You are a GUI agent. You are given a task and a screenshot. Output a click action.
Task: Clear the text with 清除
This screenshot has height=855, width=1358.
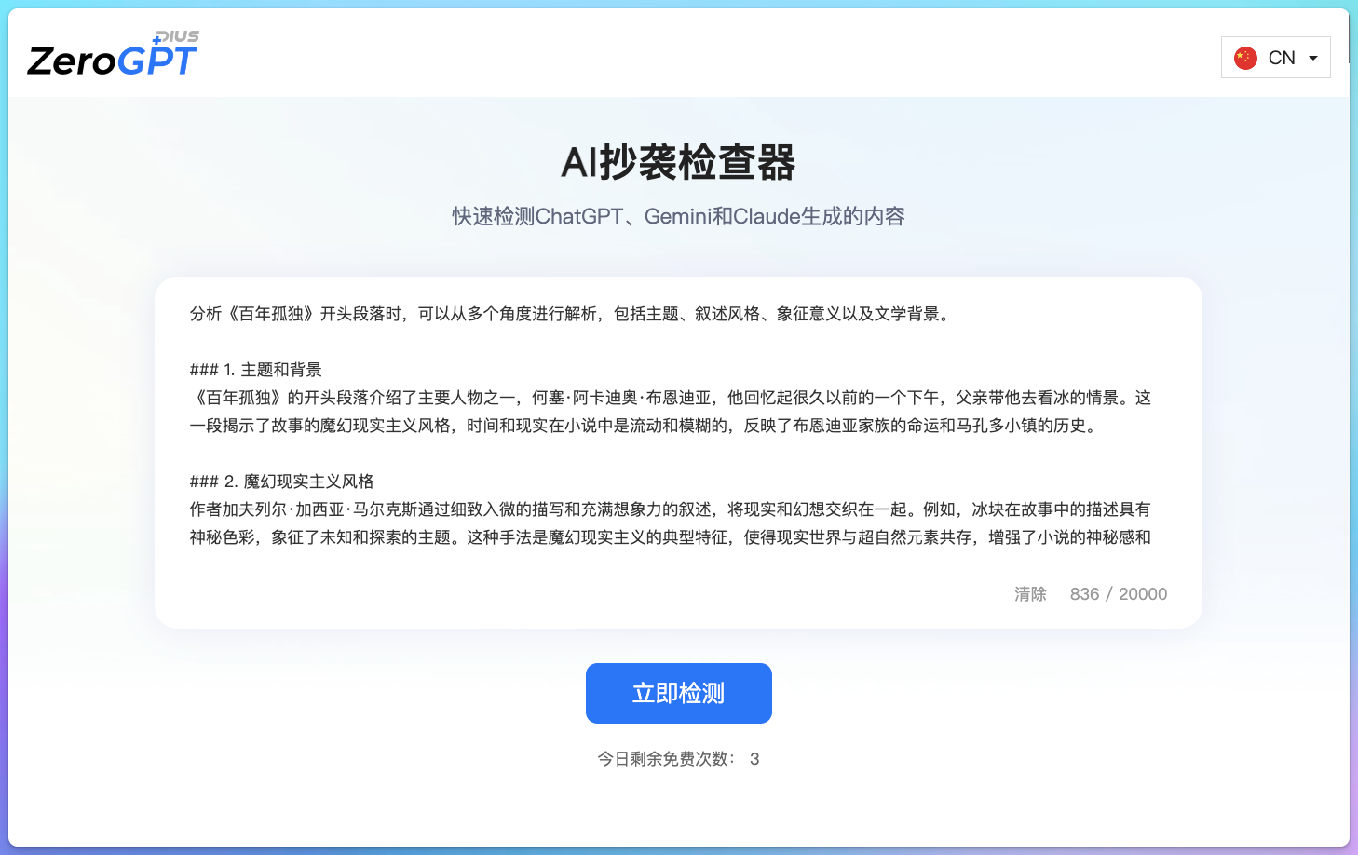[1030, 594]
